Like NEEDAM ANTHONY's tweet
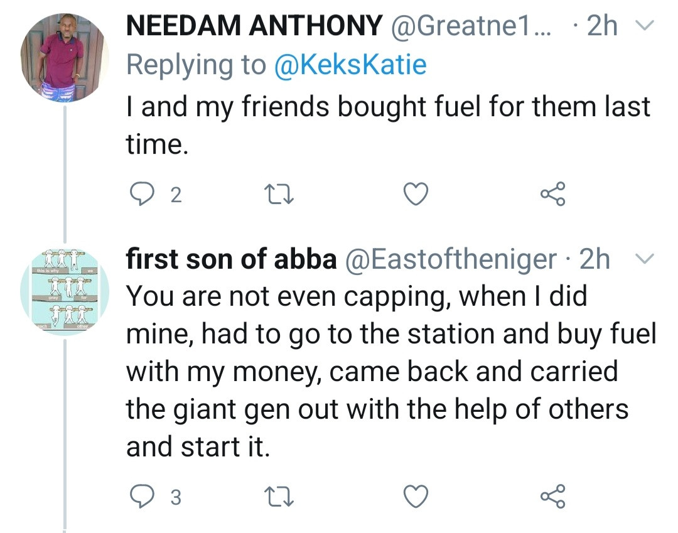The image size is (678, 533). (415, 195)
